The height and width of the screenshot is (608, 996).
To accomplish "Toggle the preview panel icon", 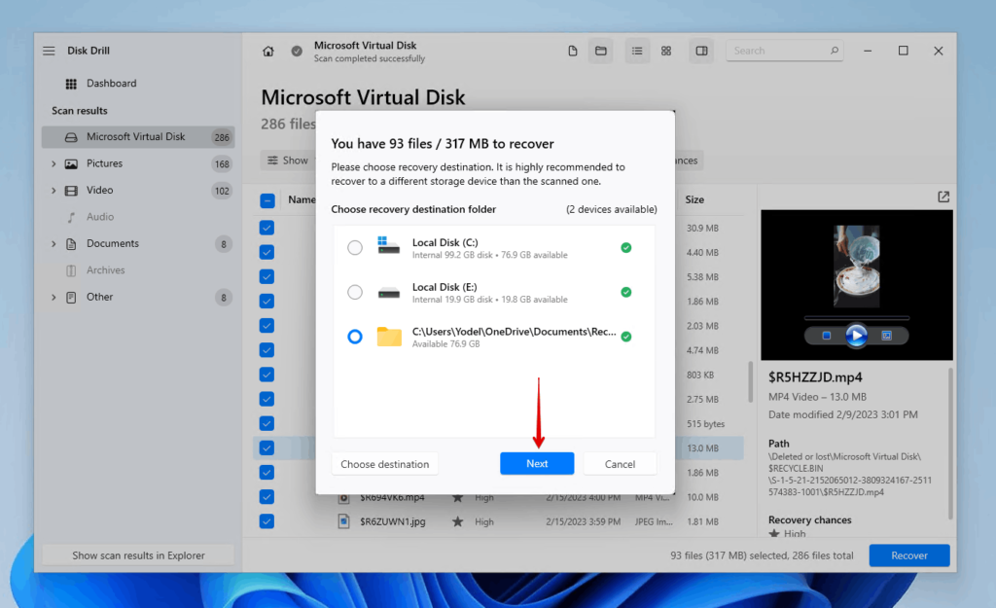I will click(x=701, y=50).
